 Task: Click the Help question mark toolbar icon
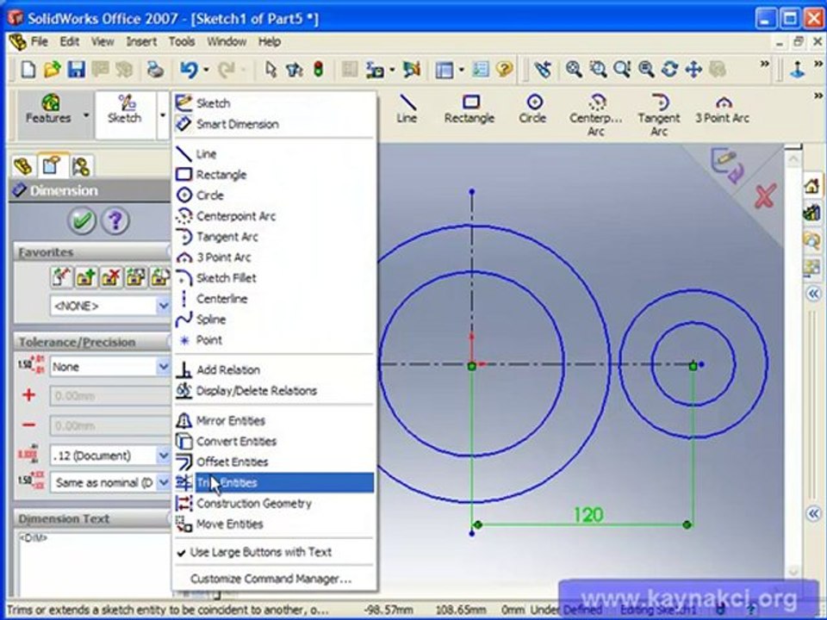point(505,69)
